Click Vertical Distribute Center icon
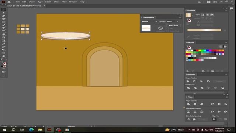236x133 pixels. (x=195, y=112)
